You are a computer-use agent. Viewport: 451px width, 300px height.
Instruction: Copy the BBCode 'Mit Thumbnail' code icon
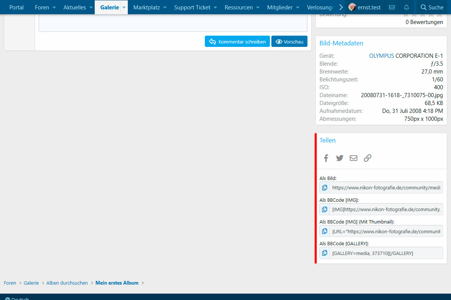tap(325, 231)
